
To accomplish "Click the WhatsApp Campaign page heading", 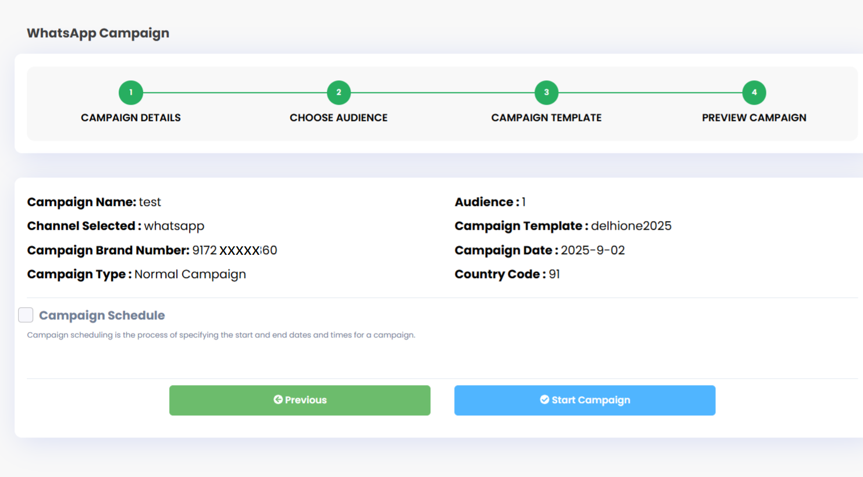I will pos(98,33).
